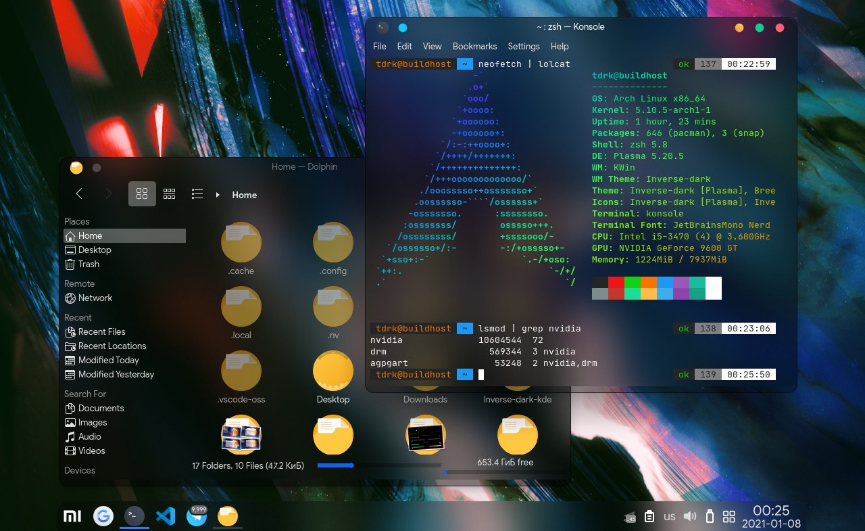This screenshot has height=531, width=865.
Task: Click the 'lsmod | grep nvidia' command text
Action: pos(530,329)
